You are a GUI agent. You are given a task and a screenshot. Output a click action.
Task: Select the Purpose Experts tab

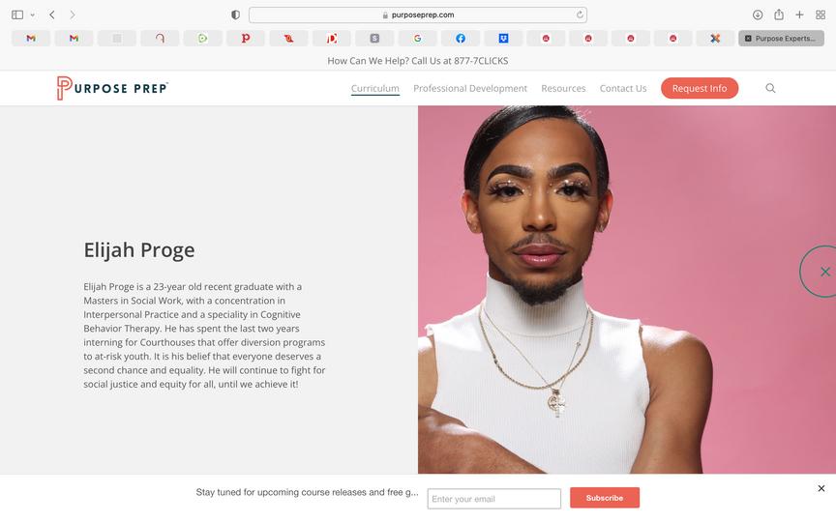click(781, 39)
